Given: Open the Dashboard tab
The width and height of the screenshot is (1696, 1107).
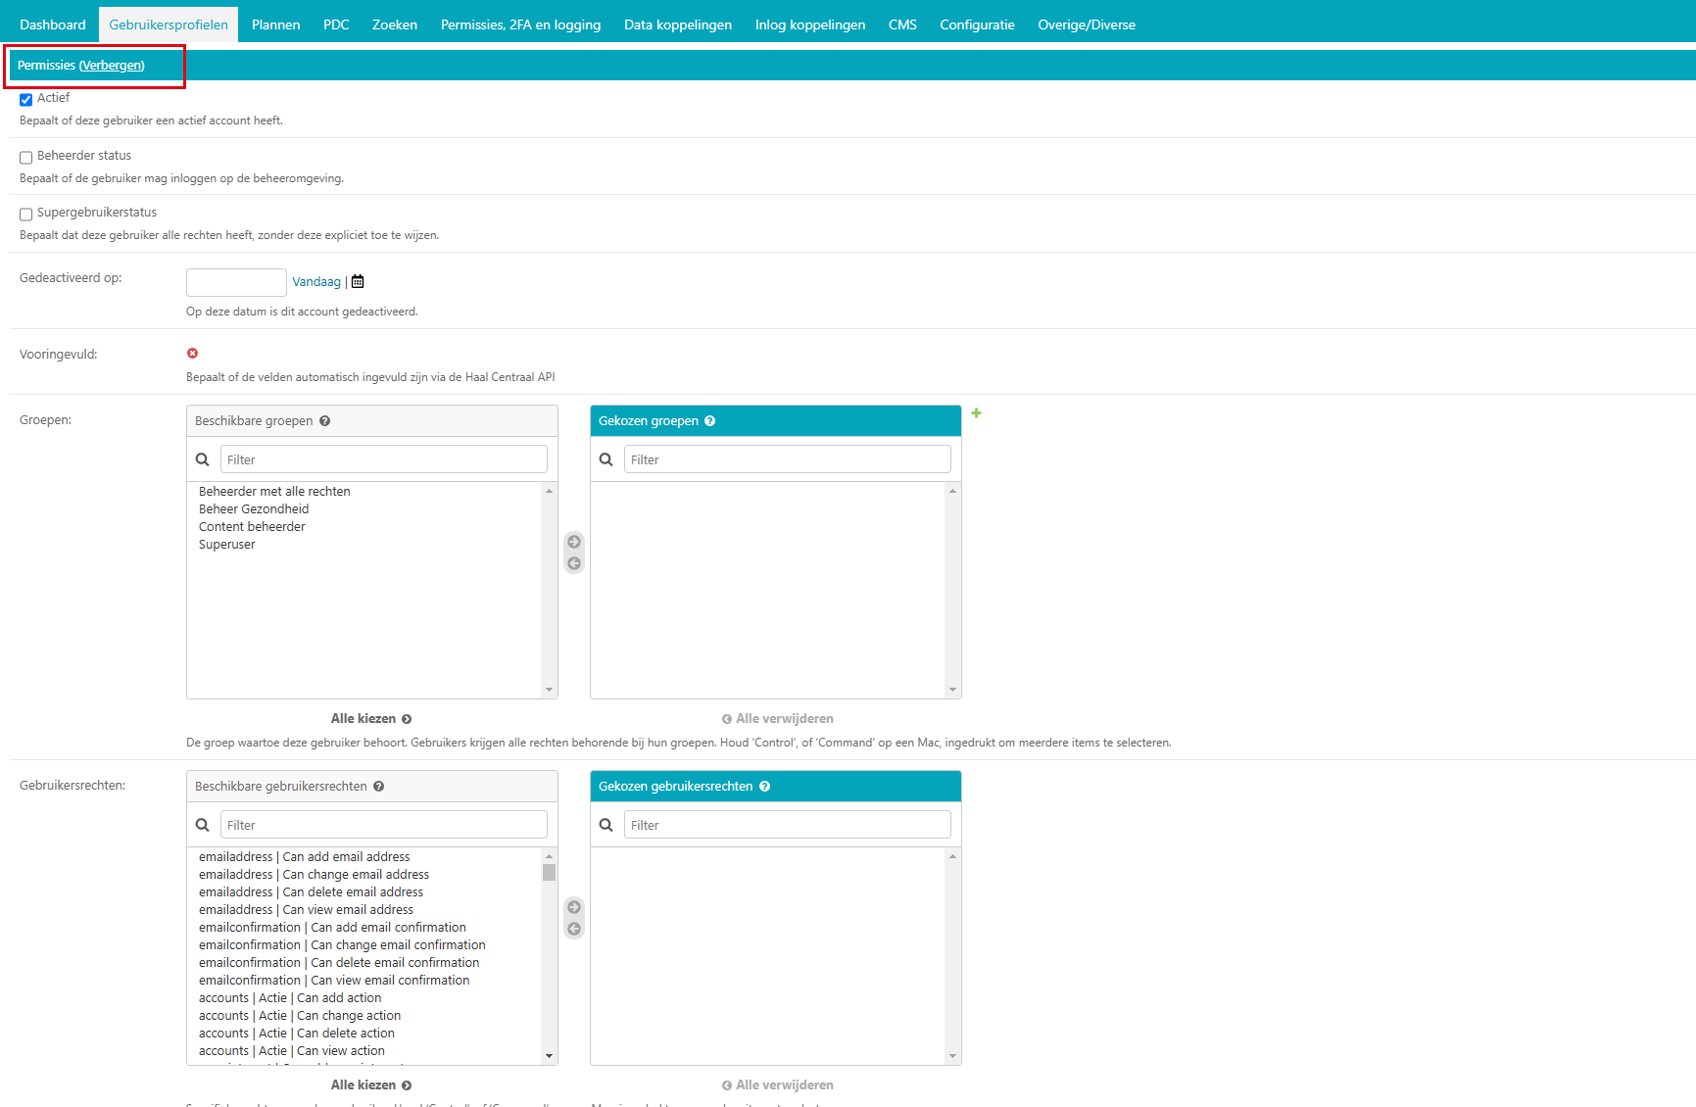Looking at the screenshot, I should point(53,24).
